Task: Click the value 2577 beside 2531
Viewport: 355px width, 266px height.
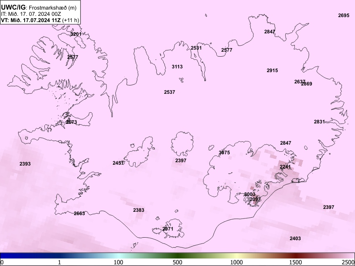Action: click(227, 50)
